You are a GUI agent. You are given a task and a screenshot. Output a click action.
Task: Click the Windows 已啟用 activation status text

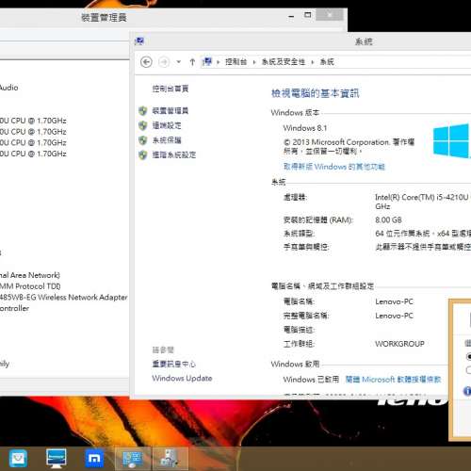point(311,380)
